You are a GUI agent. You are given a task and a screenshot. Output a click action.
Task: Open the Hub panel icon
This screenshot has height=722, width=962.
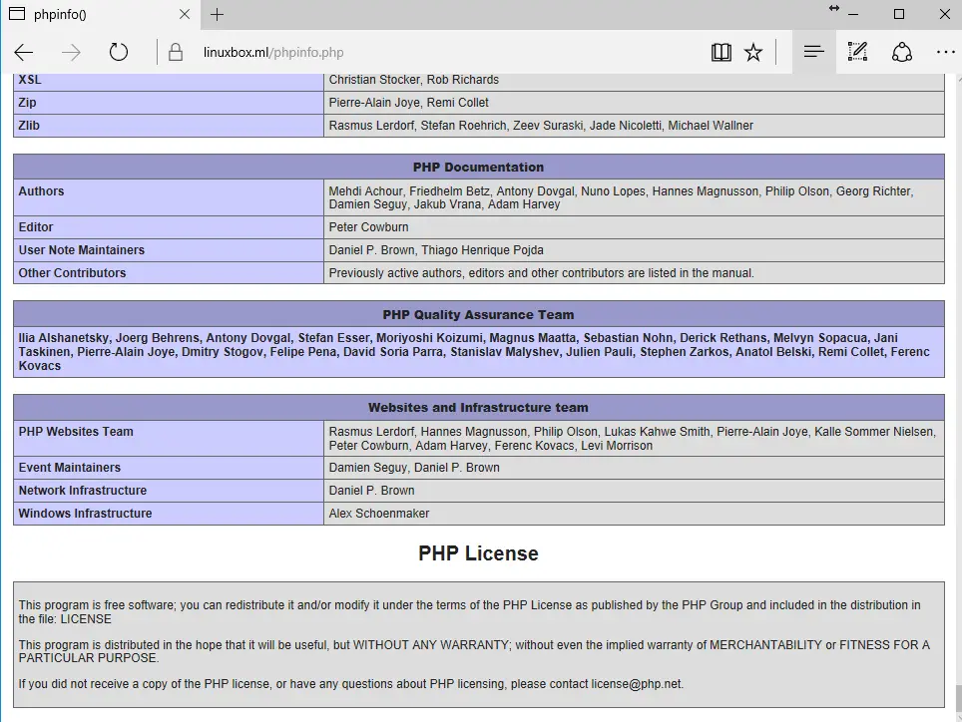coord(813,52)
